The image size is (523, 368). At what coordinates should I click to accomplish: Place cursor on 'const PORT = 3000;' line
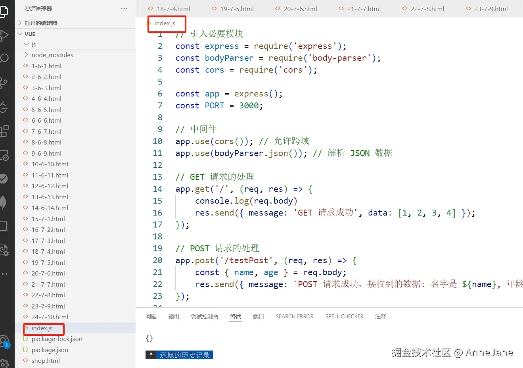tap(219, 106)
